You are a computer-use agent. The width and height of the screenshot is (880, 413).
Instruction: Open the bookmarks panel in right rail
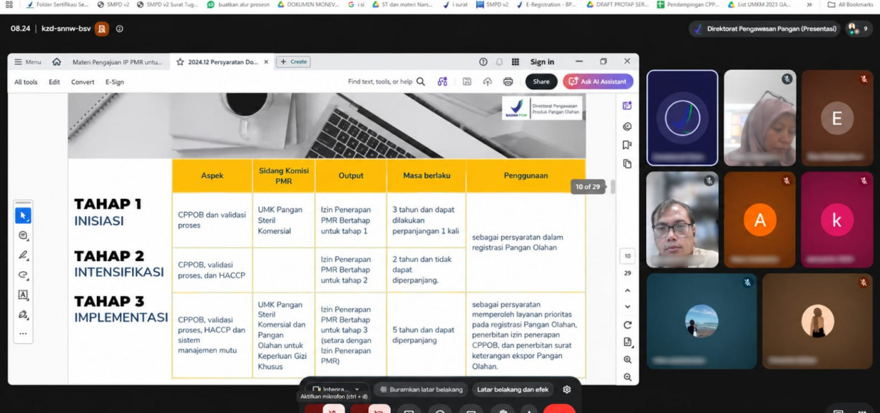coord(627,145)
